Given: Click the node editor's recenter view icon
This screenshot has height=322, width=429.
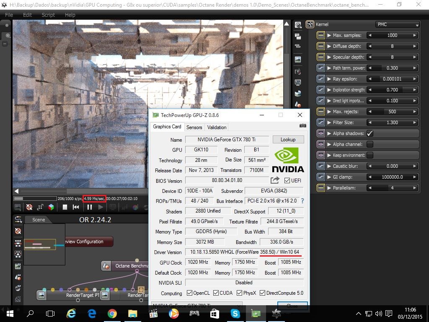Looking at the screenshot, I should [x=18, y=231].
